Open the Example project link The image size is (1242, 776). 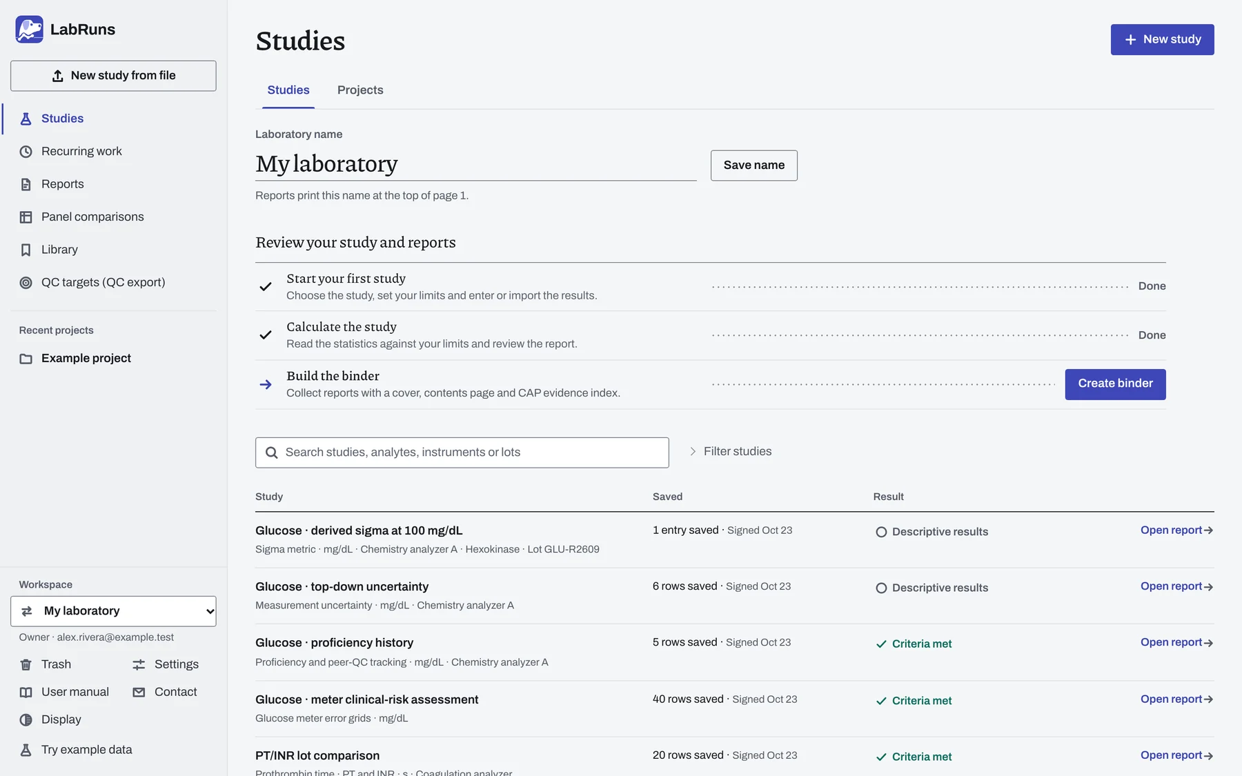pyautogui.click(x=86, y=359)
